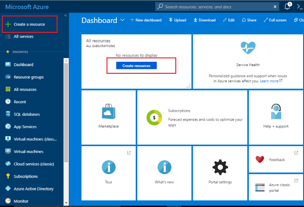Click the Feedback red heart icon
Image resolution: width=304 pixels, height=207 pixels.
pos(260,159)
